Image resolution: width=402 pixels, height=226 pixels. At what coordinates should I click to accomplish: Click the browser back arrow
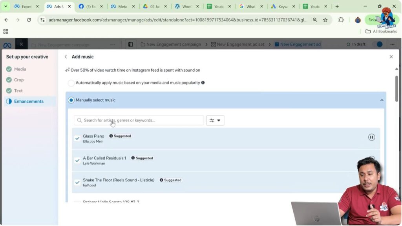click(x=6, y=20)
